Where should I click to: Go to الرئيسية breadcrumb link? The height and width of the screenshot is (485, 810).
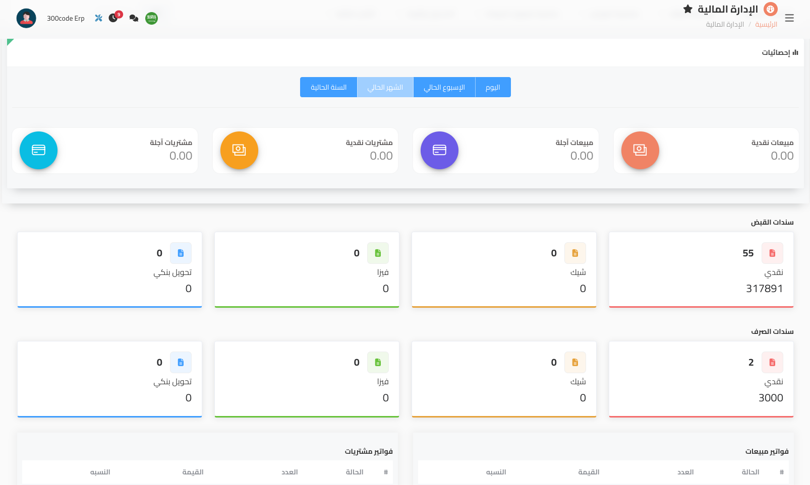[x=766, y=24]
